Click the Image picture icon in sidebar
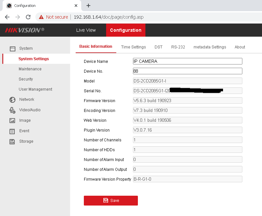 12,120
